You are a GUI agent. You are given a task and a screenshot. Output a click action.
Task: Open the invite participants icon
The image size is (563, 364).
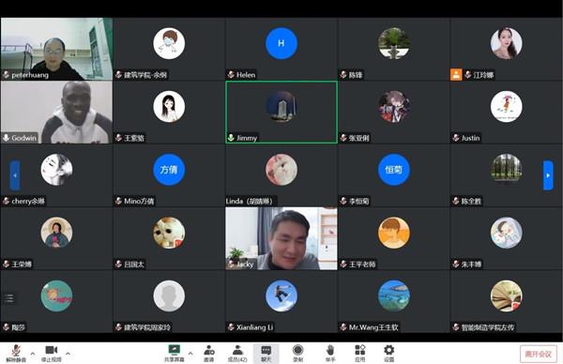pos(209,353)
